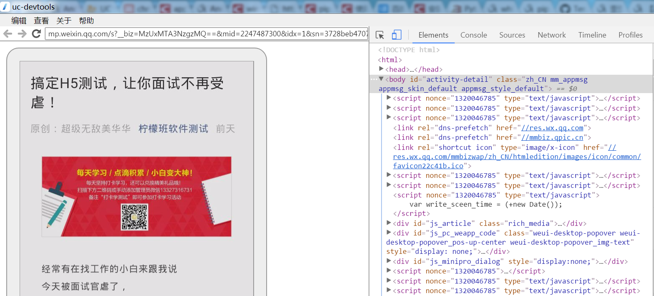Image resolution: width=654 pixels, height=296 pixels.
Task: Click the browser back arrow
Action: point(8,34)
